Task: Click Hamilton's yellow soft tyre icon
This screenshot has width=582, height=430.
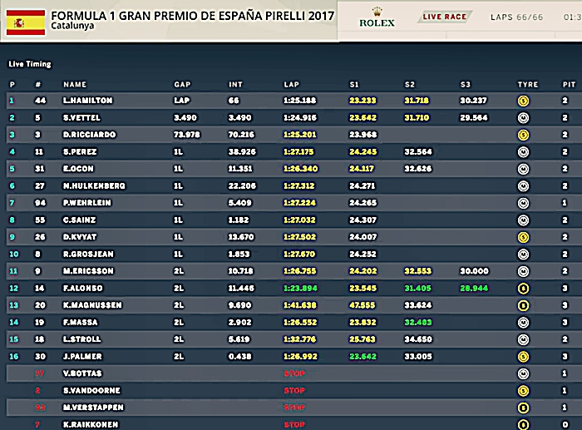Action: [524, 100]
